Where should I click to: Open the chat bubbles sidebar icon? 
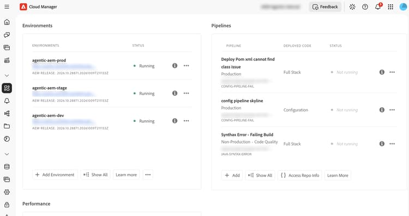point(7,35)
